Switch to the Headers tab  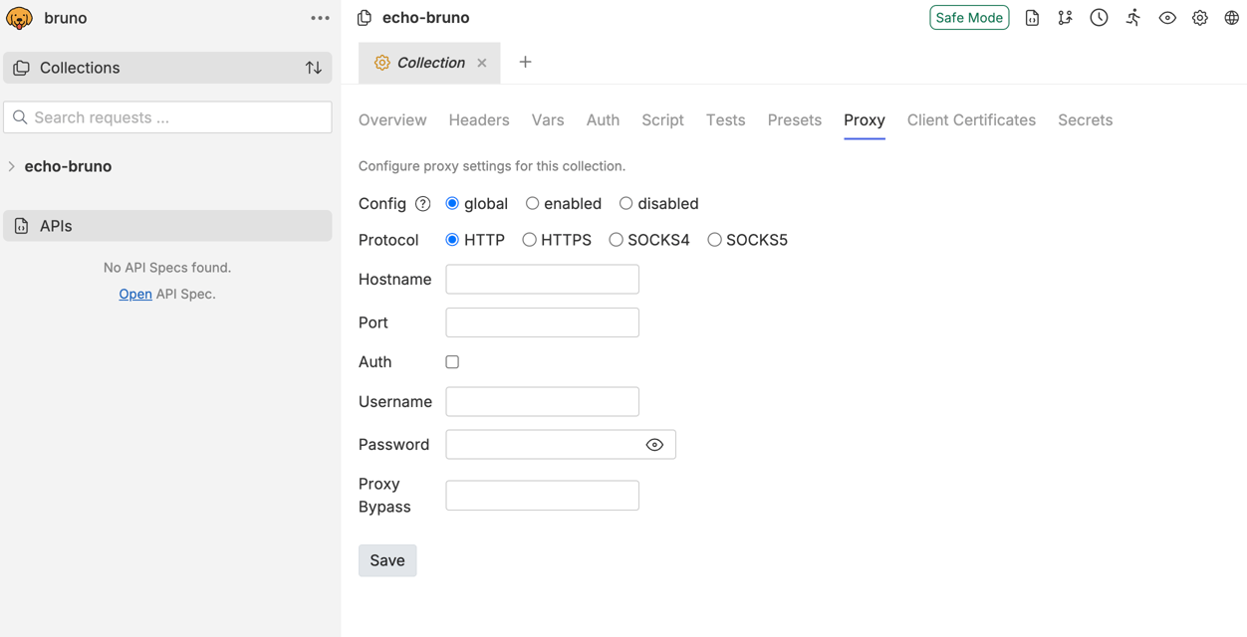pyautogui.click(x=478, y=119)
